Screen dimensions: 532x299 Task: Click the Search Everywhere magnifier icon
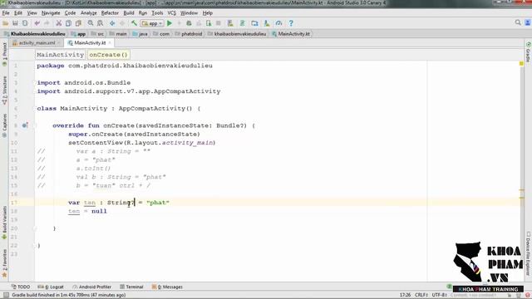[518, 22]
